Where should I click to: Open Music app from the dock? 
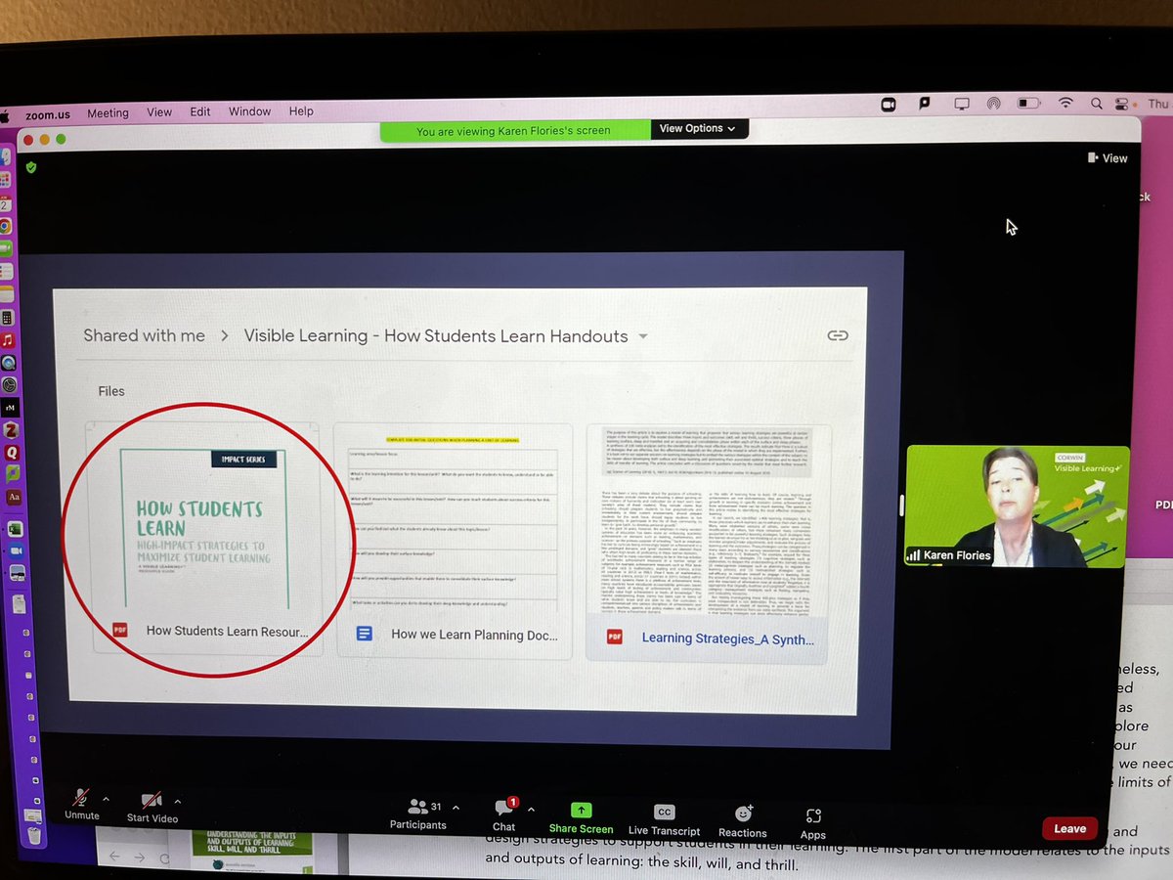(x=8, y=339)
